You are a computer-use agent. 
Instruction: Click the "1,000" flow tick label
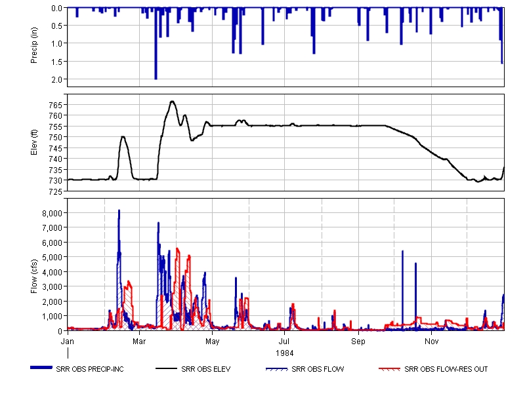[x=53, y=317]
